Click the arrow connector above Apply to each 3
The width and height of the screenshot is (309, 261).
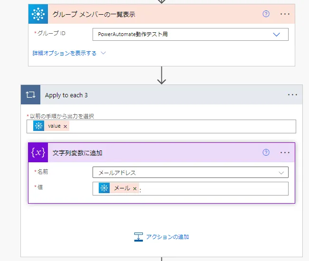coord(161,76)
